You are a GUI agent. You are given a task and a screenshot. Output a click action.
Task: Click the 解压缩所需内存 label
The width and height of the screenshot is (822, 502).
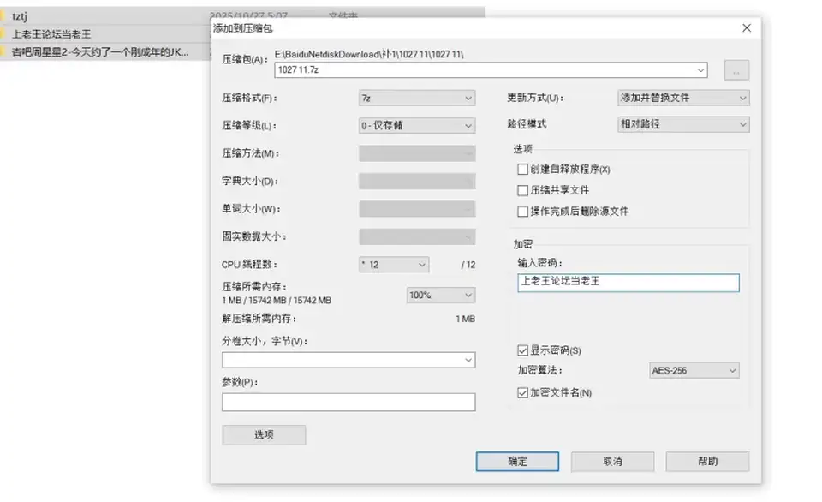[x=259, y=319]
